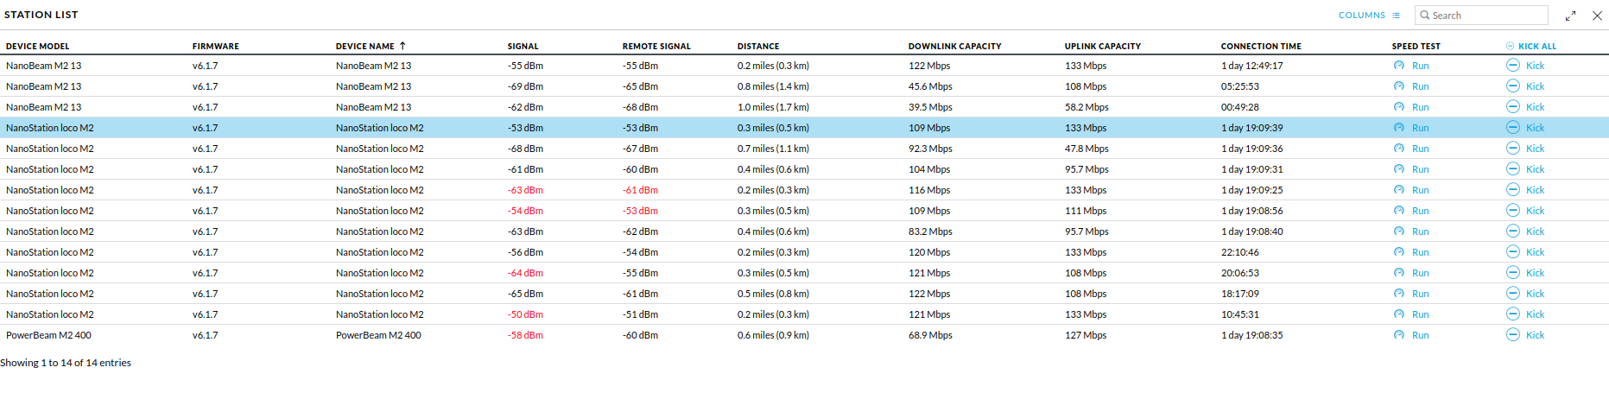Click the -69 dBm signal cell
The width and height of the screenshot is (1609, 393).
pyautogui.click(x=525, y=86)
